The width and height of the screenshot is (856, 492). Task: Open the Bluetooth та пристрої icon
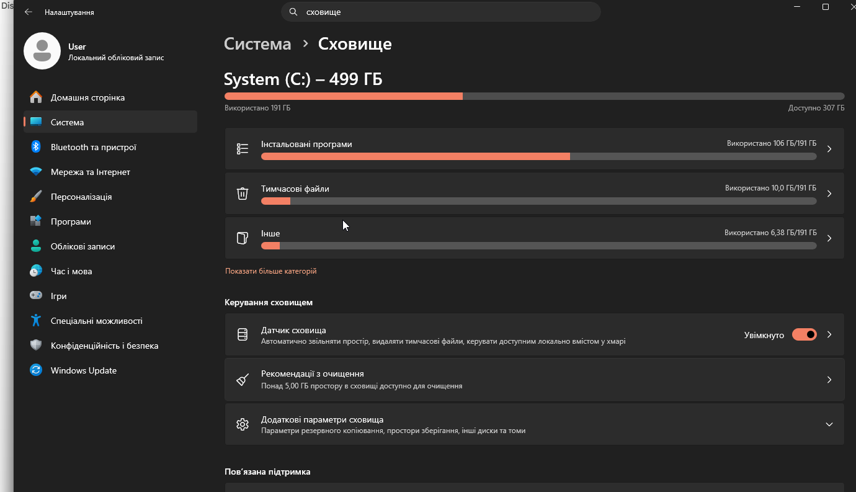[x=36, y=147]
